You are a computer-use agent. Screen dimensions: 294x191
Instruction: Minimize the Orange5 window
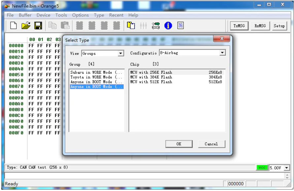pyautogui.click(x=259, y=5)
